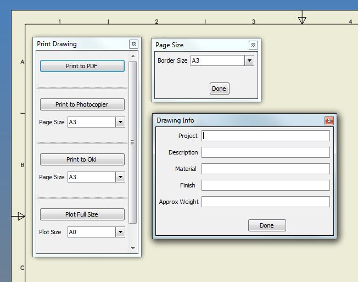
Task: Focus the Finish input field
Action: [266, 185]
